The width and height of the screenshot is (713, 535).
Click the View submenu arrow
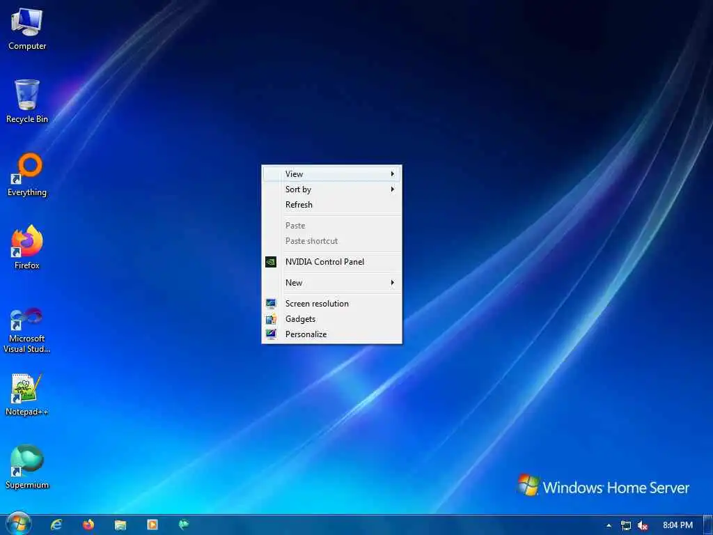393,173
